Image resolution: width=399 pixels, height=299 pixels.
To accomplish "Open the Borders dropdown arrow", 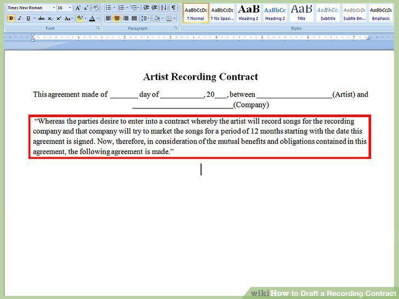I will tap(174, 18).
